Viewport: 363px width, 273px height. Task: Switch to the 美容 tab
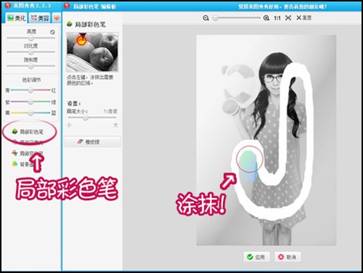[x=40, y=18]
